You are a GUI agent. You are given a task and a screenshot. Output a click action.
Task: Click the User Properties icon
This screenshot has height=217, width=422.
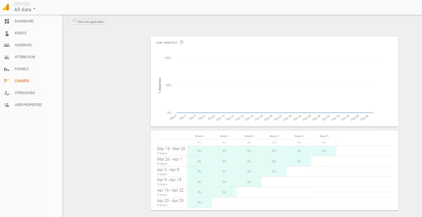[x=7, y=105]
